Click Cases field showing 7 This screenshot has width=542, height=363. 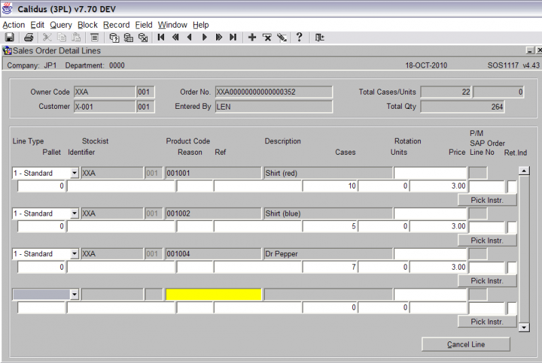click(x=330, y=267)
